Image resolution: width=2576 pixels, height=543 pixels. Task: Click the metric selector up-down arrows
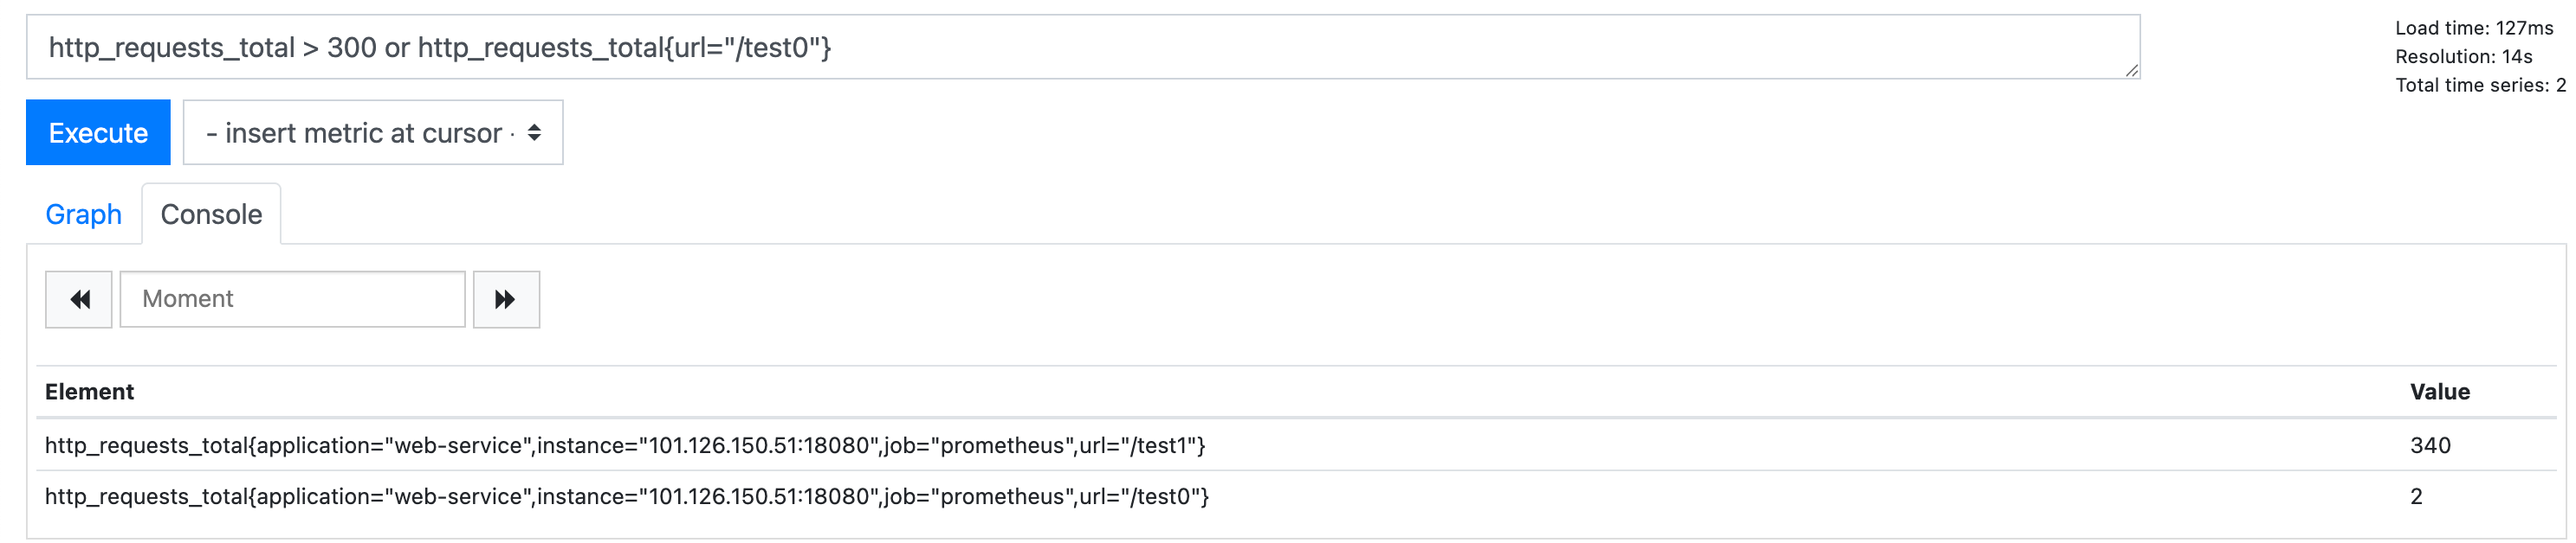click(x=535, y=133)
